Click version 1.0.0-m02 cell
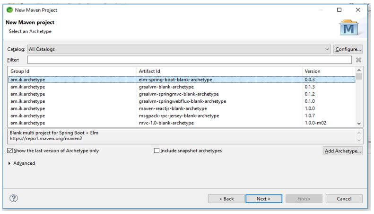The width and height of the screenshot is (374, 214). (315, 123)
